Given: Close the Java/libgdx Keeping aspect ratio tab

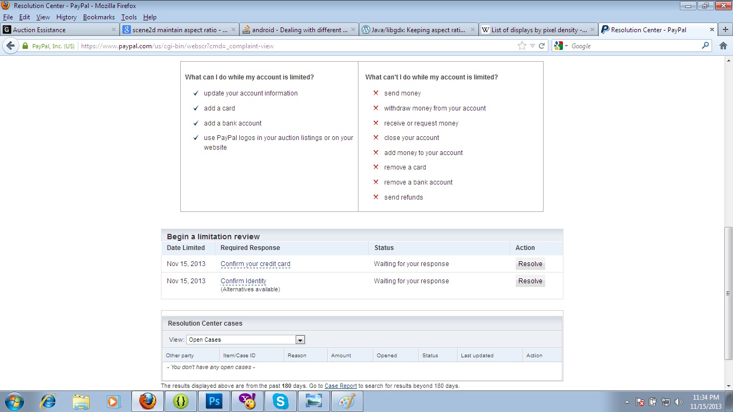Looking at the screenshot, I should point(473,30).
